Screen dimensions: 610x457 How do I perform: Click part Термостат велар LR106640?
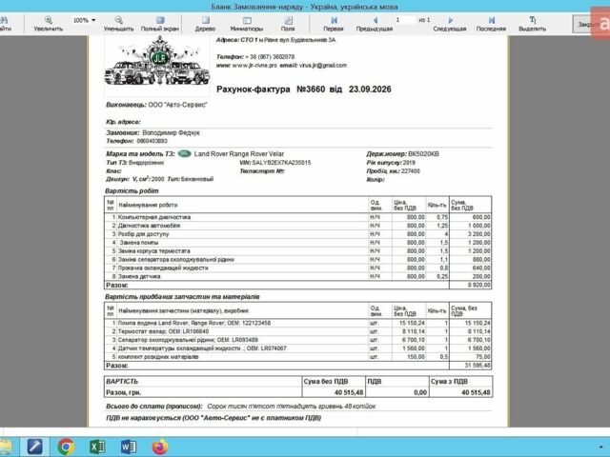tap(298, 331)
